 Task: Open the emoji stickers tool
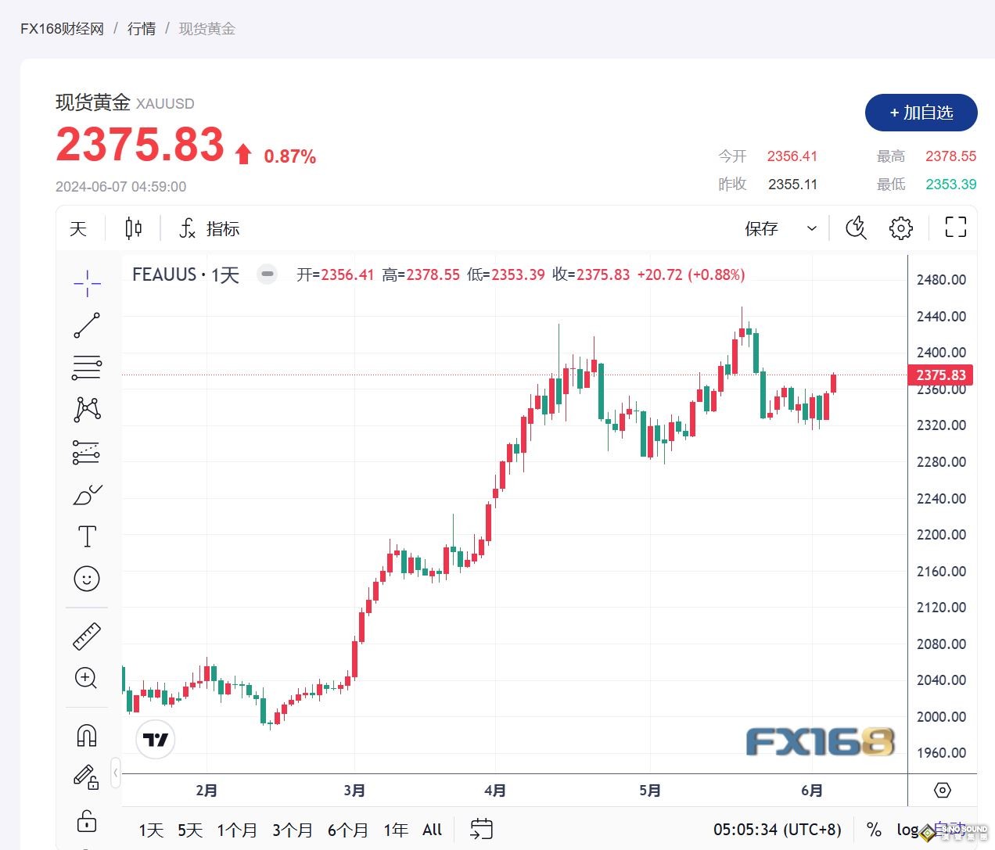(x=86, y=579)
